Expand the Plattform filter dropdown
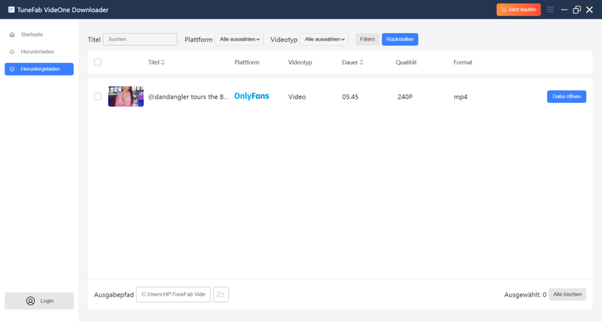 point(239,39)
